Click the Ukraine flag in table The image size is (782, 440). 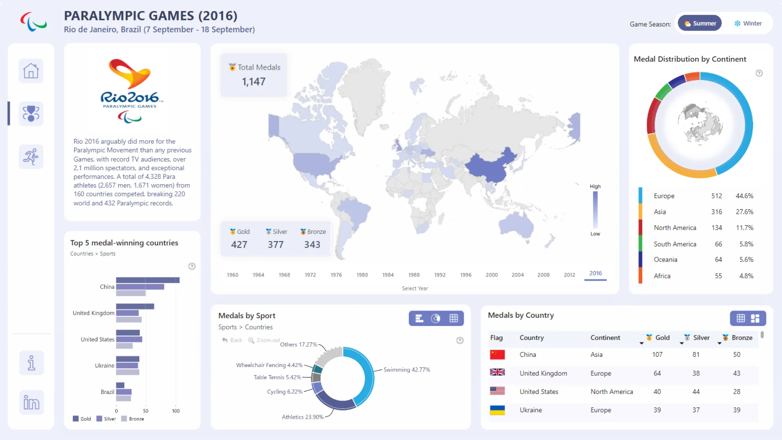(x=497, y=410)
